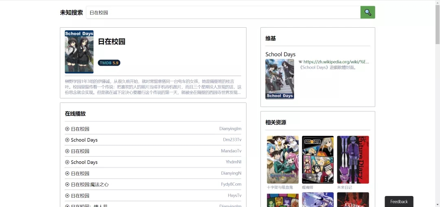Click the search box containing 日在校园
Image resolution: width=440 pixels, height=207 pixels.
tap(223, 12)
